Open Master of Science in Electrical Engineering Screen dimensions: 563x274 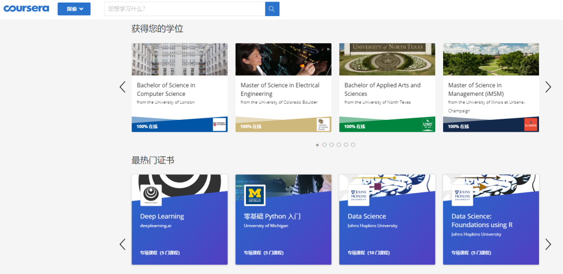coord(280,89)
